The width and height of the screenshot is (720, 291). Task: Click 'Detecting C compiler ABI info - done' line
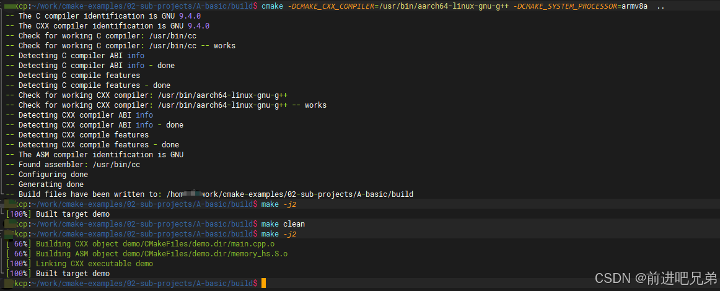90,66
